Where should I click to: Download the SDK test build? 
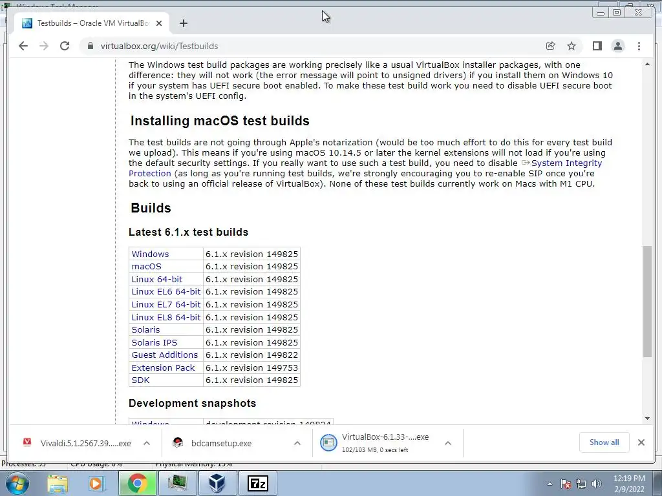click(x=140, y=380)
